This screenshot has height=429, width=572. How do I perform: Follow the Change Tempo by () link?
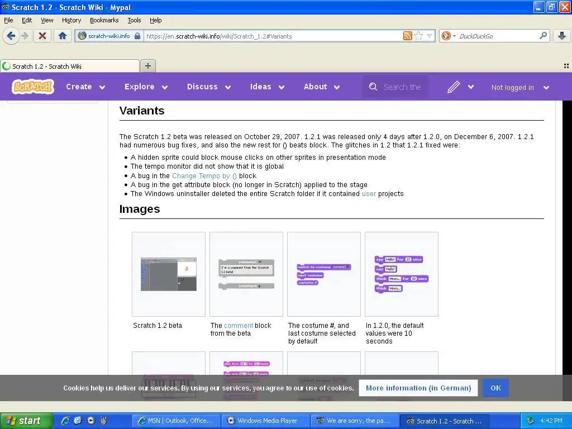204,176
